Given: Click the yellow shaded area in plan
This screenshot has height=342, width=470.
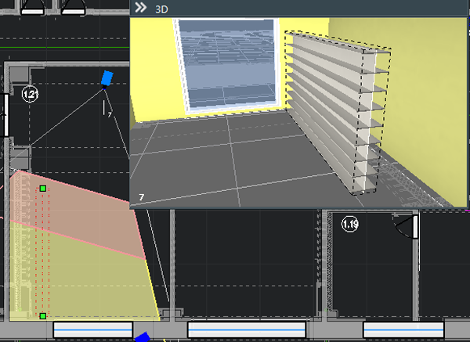Looking at the screenshot, I should coord(86,282).
